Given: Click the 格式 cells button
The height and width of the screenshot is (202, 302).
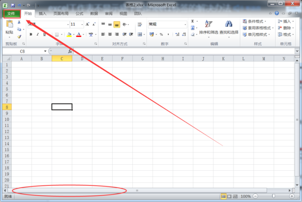Looking at the screenshot, I should (286, 34).
